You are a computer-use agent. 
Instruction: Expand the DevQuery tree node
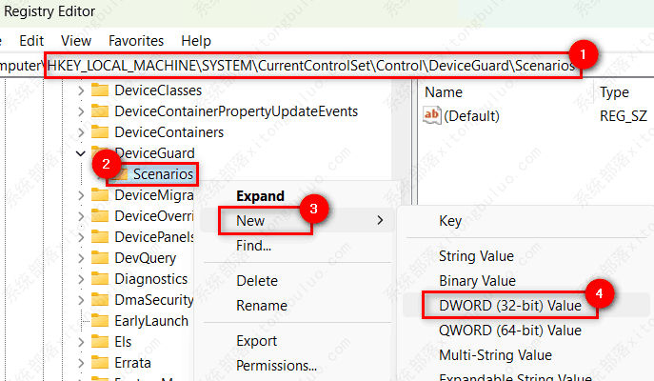80,258
